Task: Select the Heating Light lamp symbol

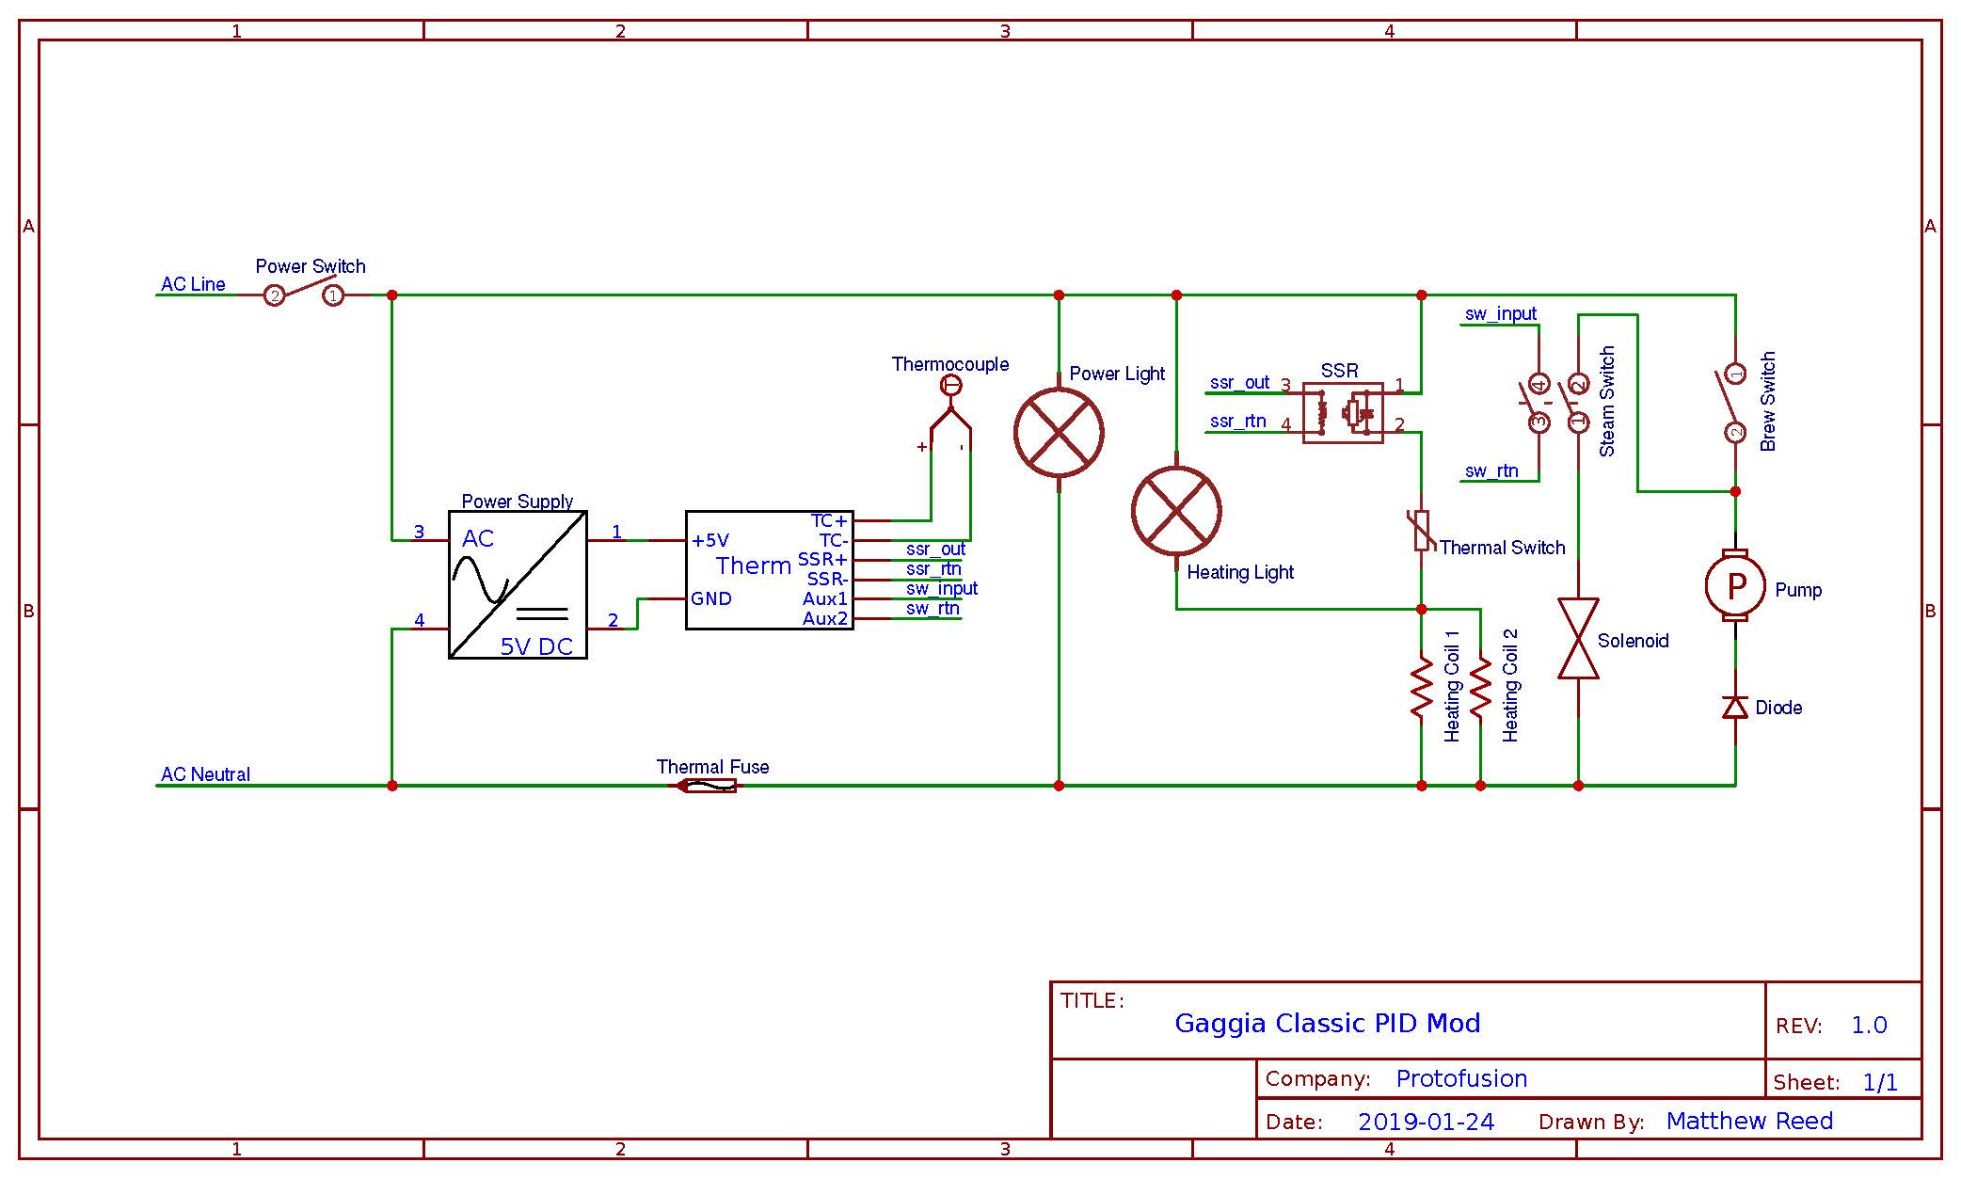Action: tap(1176, 511)
